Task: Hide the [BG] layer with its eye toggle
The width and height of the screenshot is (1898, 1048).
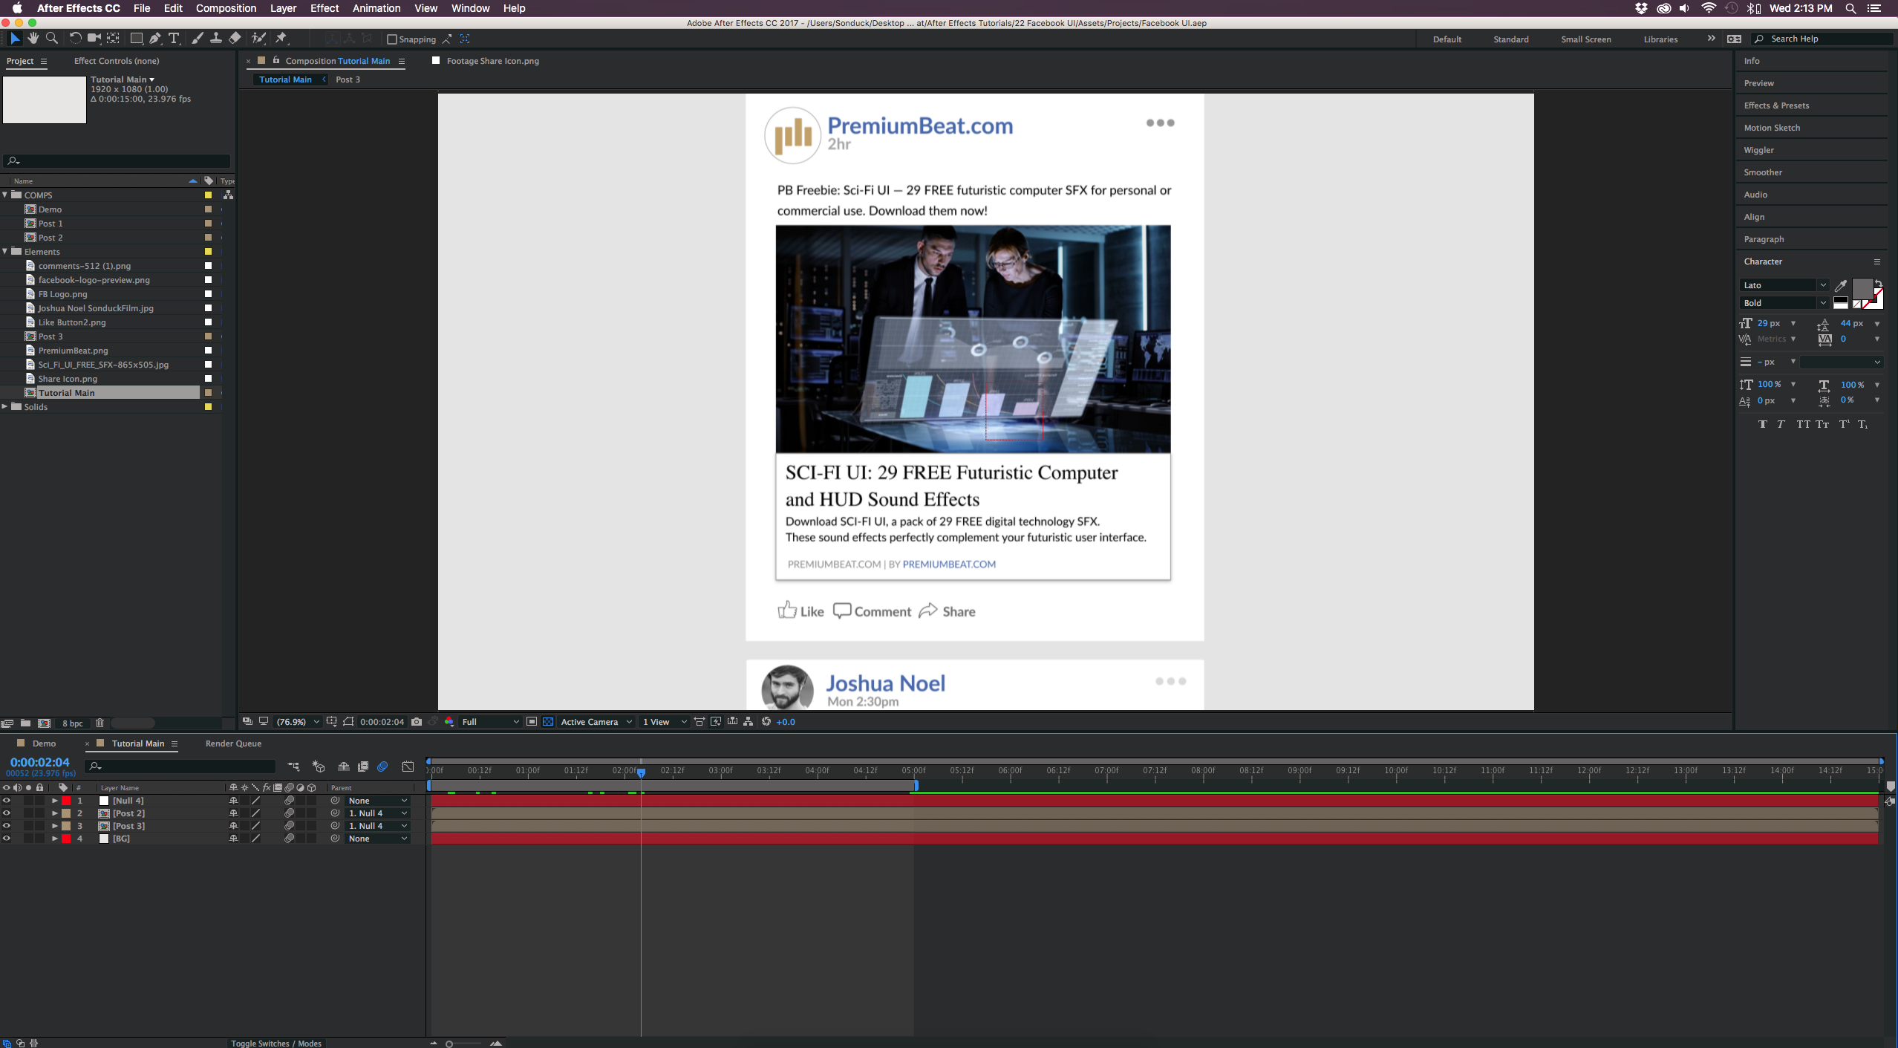Action: click(x=7, y=838)
